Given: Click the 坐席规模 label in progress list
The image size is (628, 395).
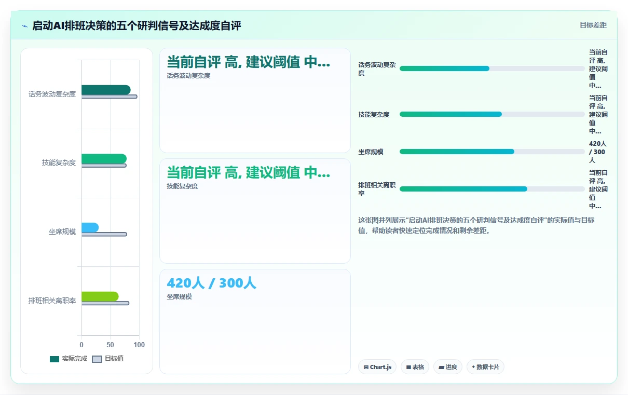Looking at the screenshot, I should tap(371, 152).
